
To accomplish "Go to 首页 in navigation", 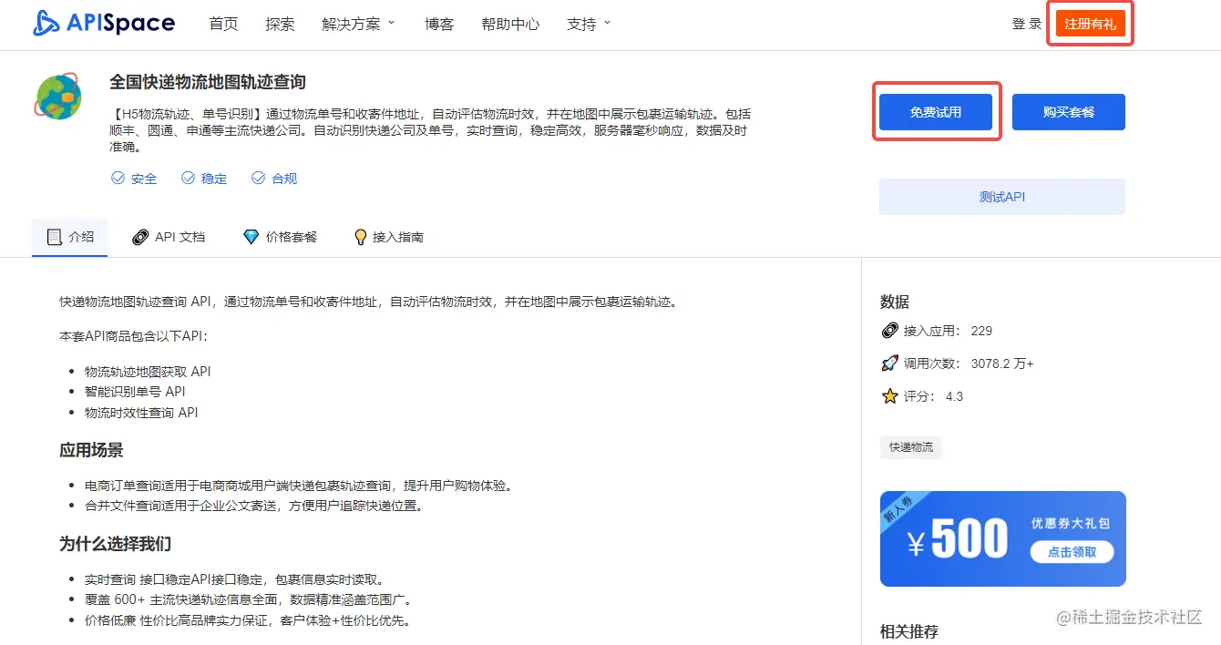I will pos(223,25).
